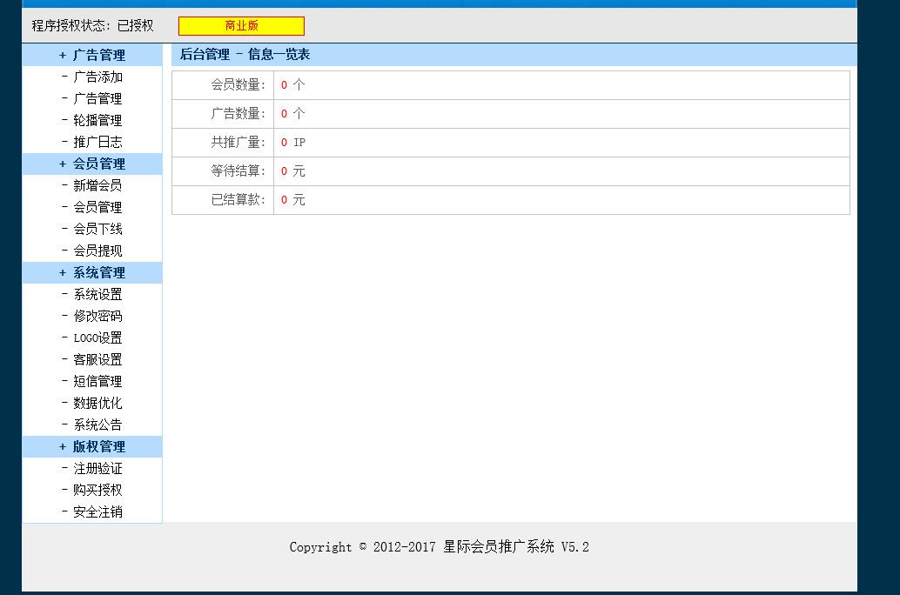The width and height of the screenshot is (900, 595).
Task: Select 轮播管理 in the sidebar
Action: tap(97, 120)
